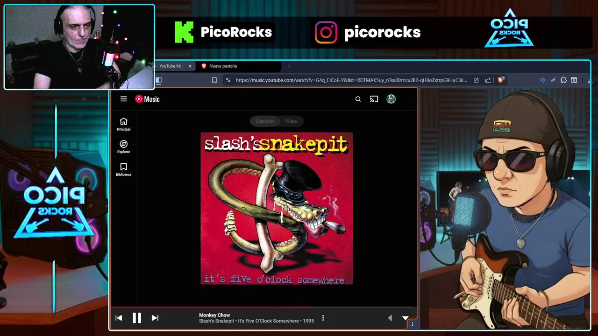598x336 pixels.
Task: Click the webcam video feed
Action: click(x=79, y=47)
